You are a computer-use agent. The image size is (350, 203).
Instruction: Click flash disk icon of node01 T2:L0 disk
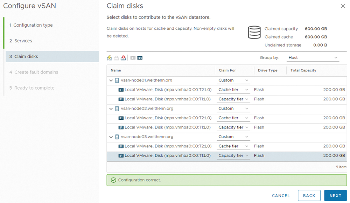[121, 90]
